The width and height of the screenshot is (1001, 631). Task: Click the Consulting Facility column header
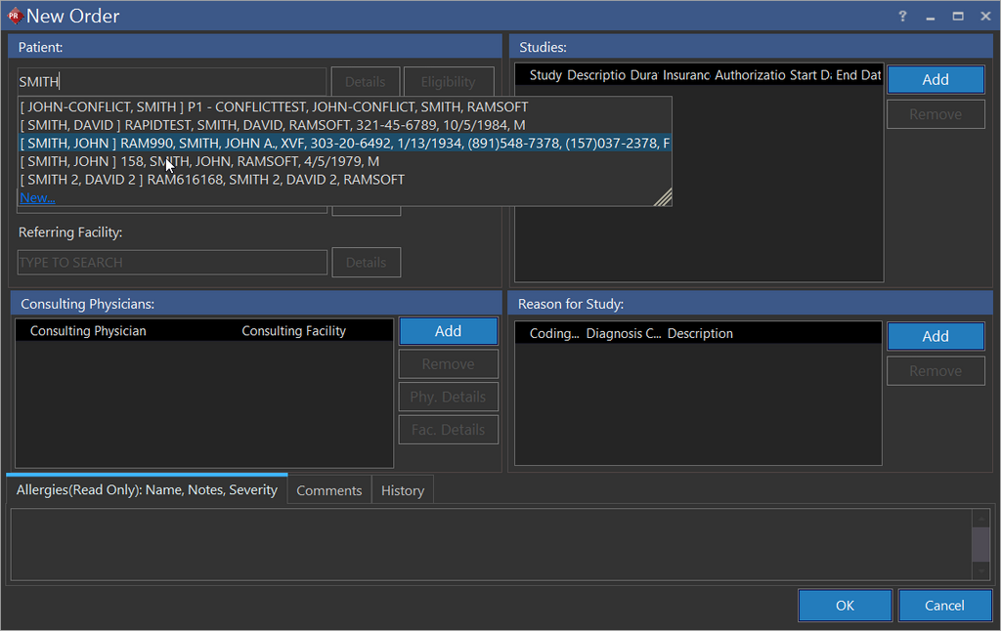point(293,331)
